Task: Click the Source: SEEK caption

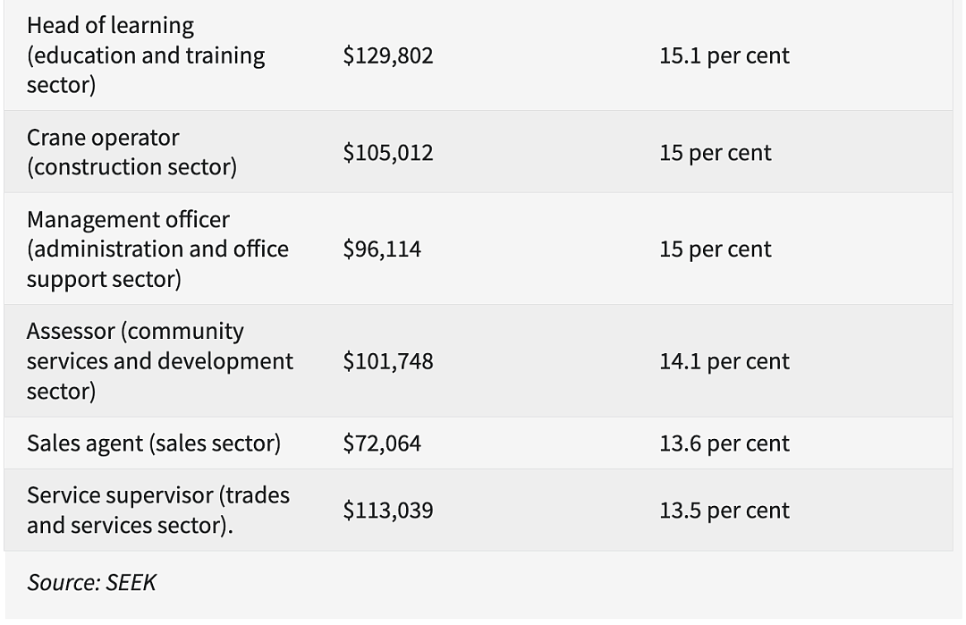Action: pos(91,582)
